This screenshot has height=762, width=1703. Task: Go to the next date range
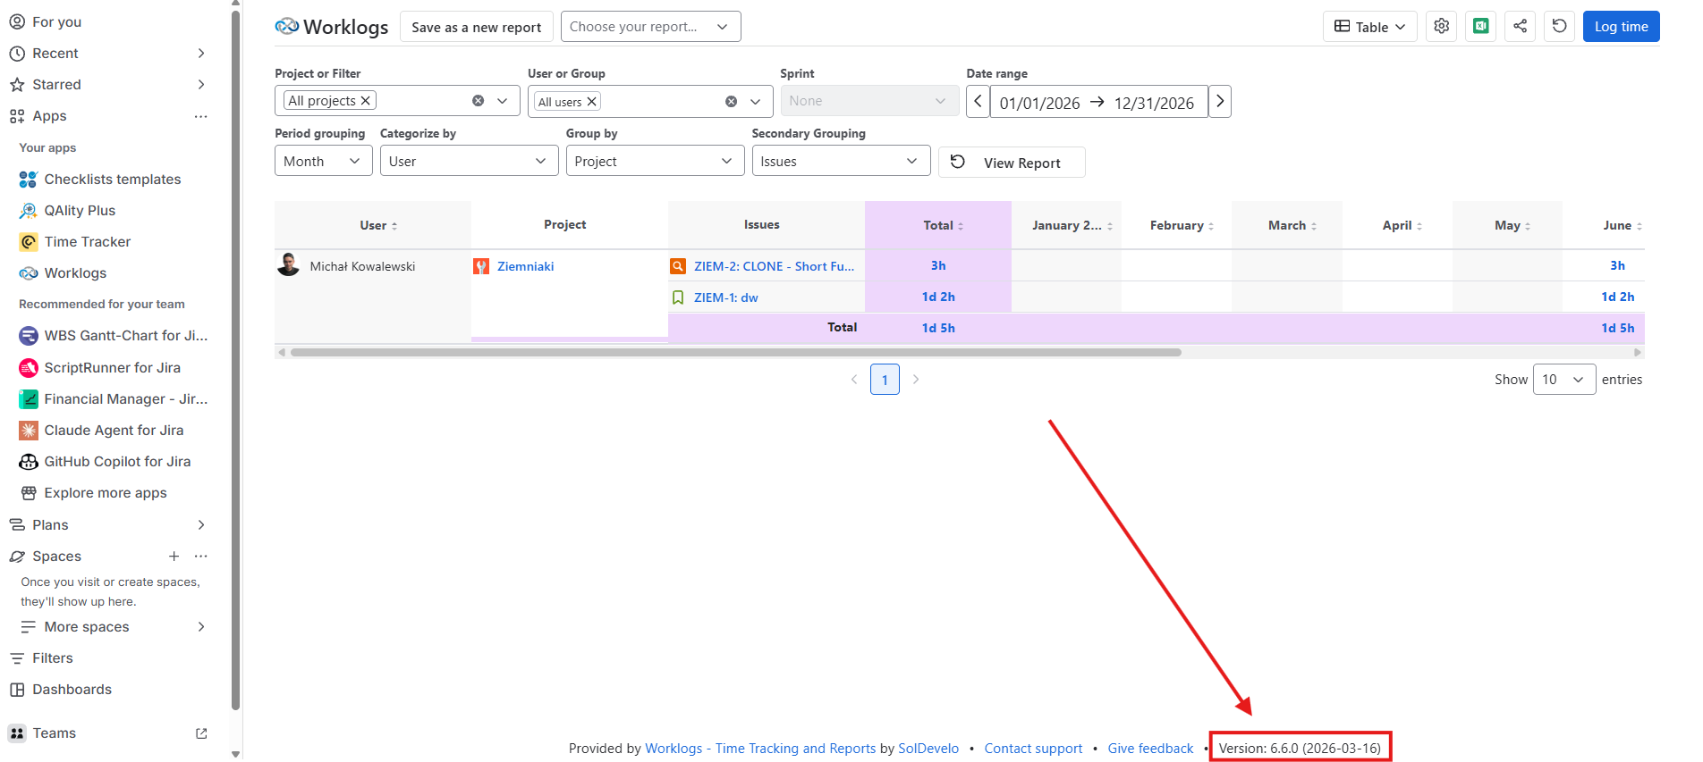(x=1220, y=102)
